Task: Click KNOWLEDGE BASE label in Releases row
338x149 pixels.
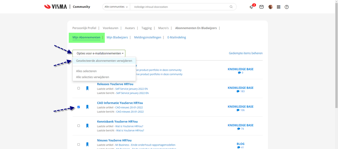Action: (241, 88)
